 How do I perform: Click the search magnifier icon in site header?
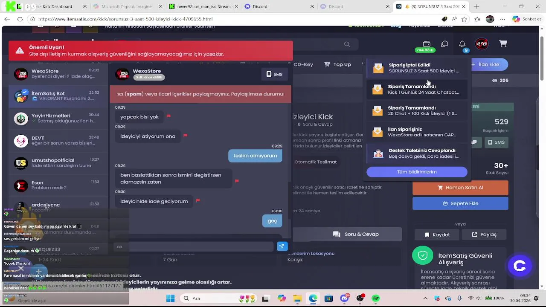347,44
